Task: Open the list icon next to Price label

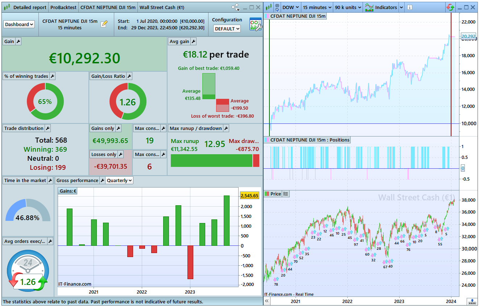Action: 286,194
